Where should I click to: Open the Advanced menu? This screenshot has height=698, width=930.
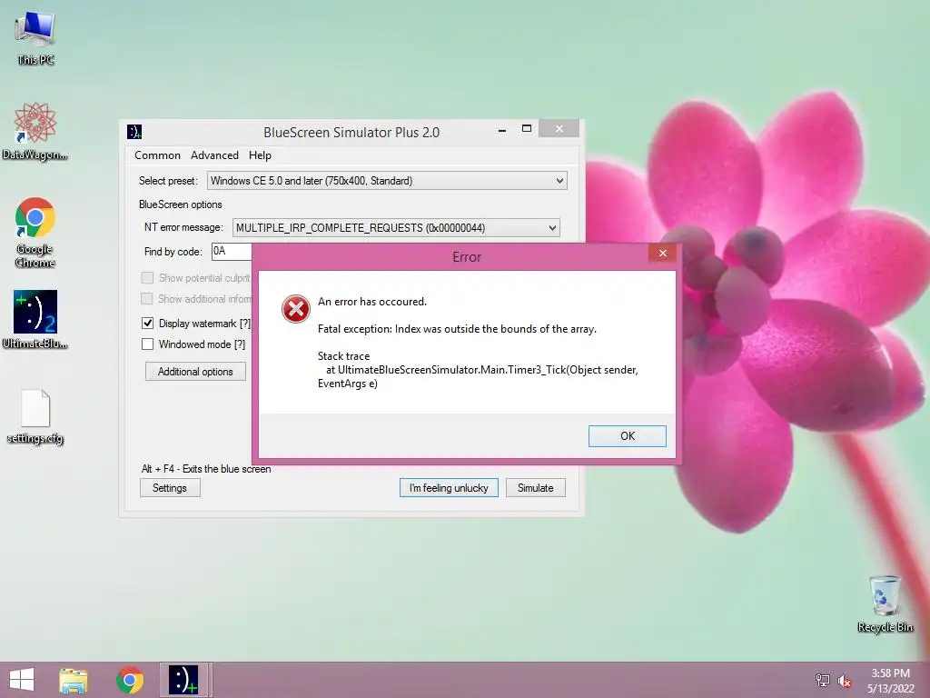(214, 155)
